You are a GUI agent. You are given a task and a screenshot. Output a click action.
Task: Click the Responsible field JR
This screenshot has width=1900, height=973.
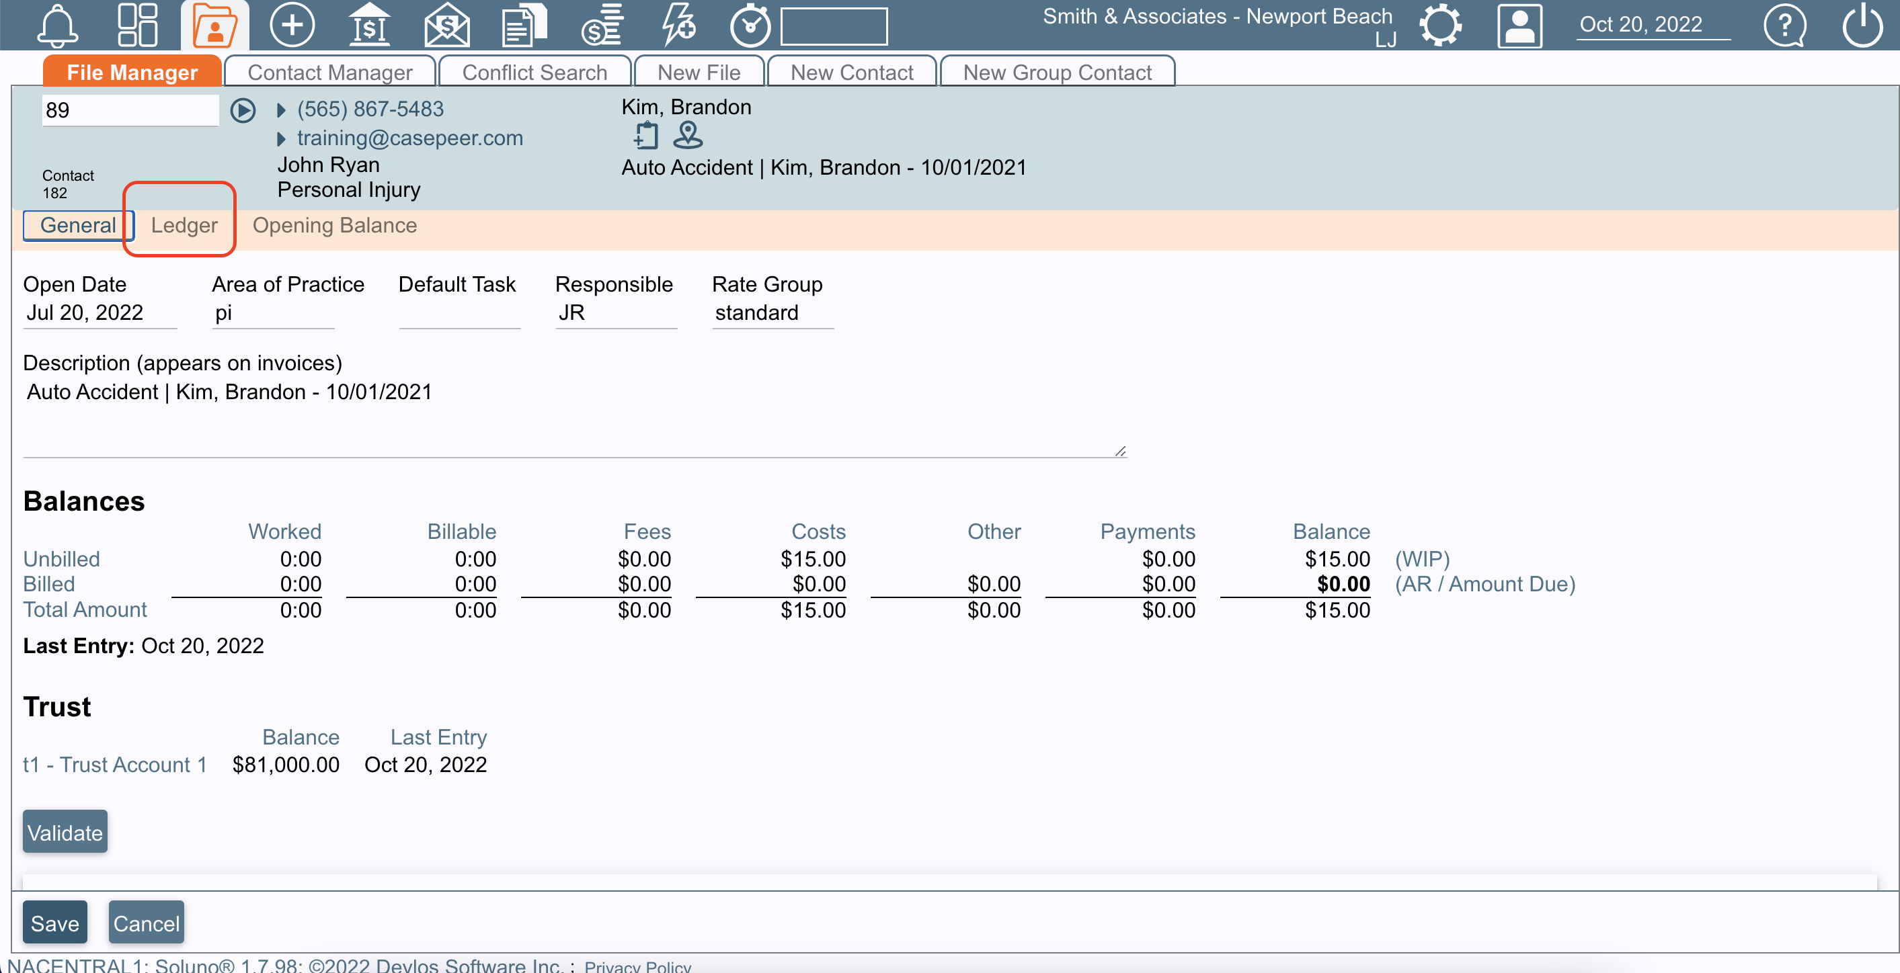tap(616, 313)
